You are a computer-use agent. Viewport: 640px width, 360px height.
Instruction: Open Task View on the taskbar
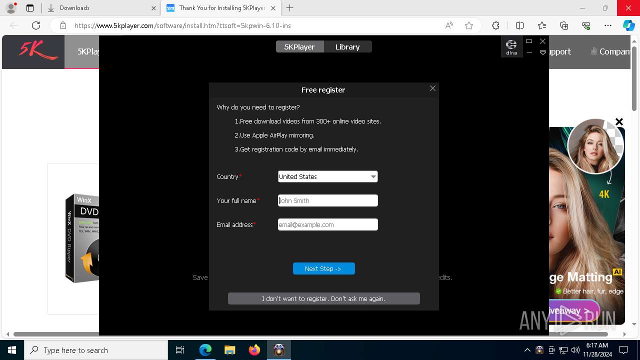180,350
